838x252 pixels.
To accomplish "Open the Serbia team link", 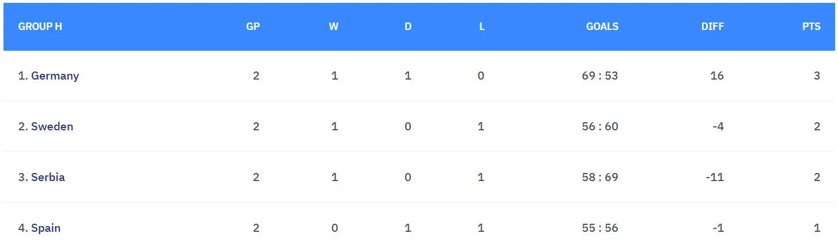I will (48, 177).
